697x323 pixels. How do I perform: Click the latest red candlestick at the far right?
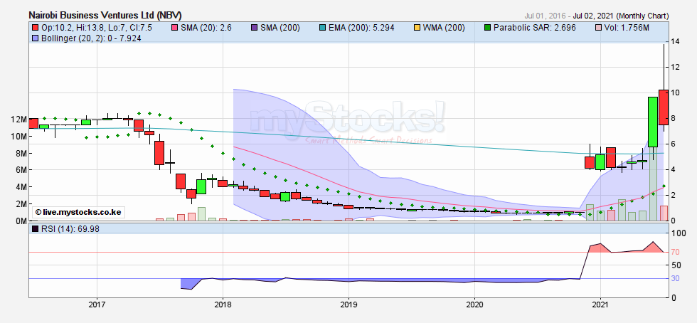click(x=663, y=107)
